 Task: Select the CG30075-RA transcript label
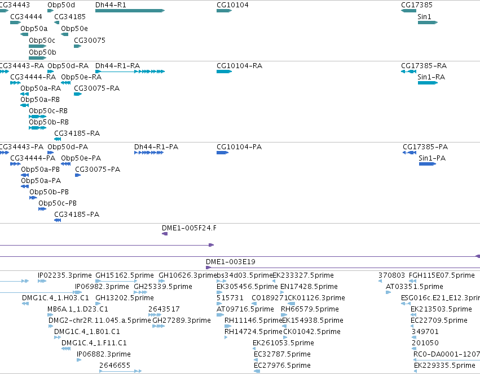[x=97, y=88]
